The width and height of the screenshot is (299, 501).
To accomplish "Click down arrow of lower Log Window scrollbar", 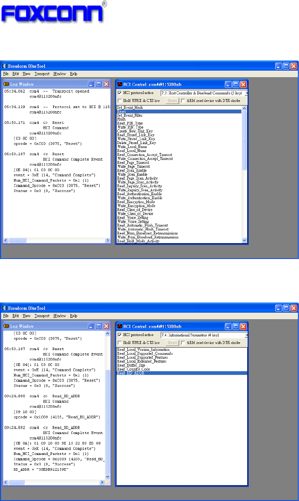I will click(x=107, y=477).
